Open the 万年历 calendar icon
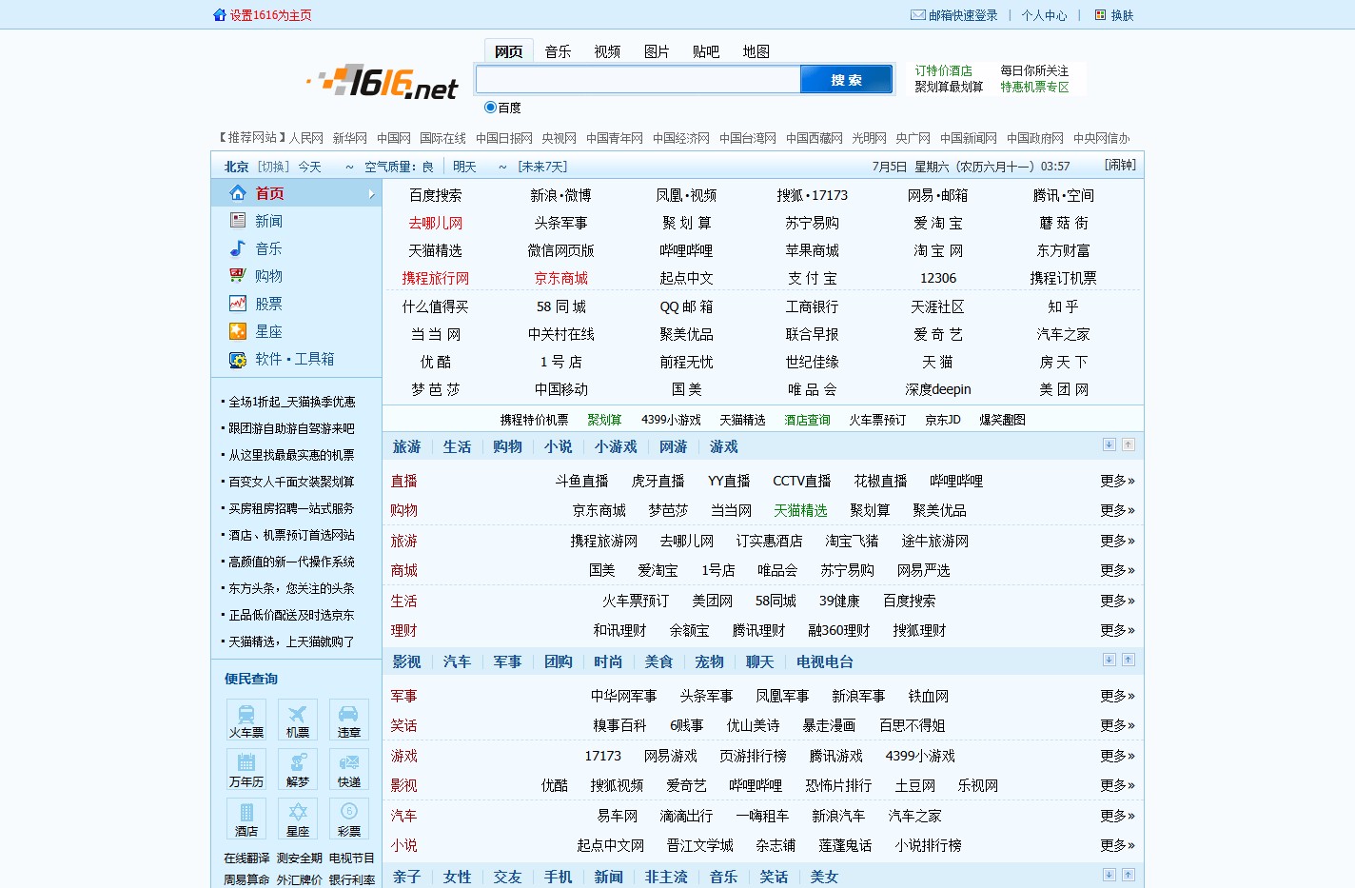Image resolution: width=1355 pixels, height=888 pixels. tap(246, 769)
